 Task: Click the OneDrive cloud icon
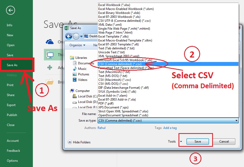pos(50,42)
